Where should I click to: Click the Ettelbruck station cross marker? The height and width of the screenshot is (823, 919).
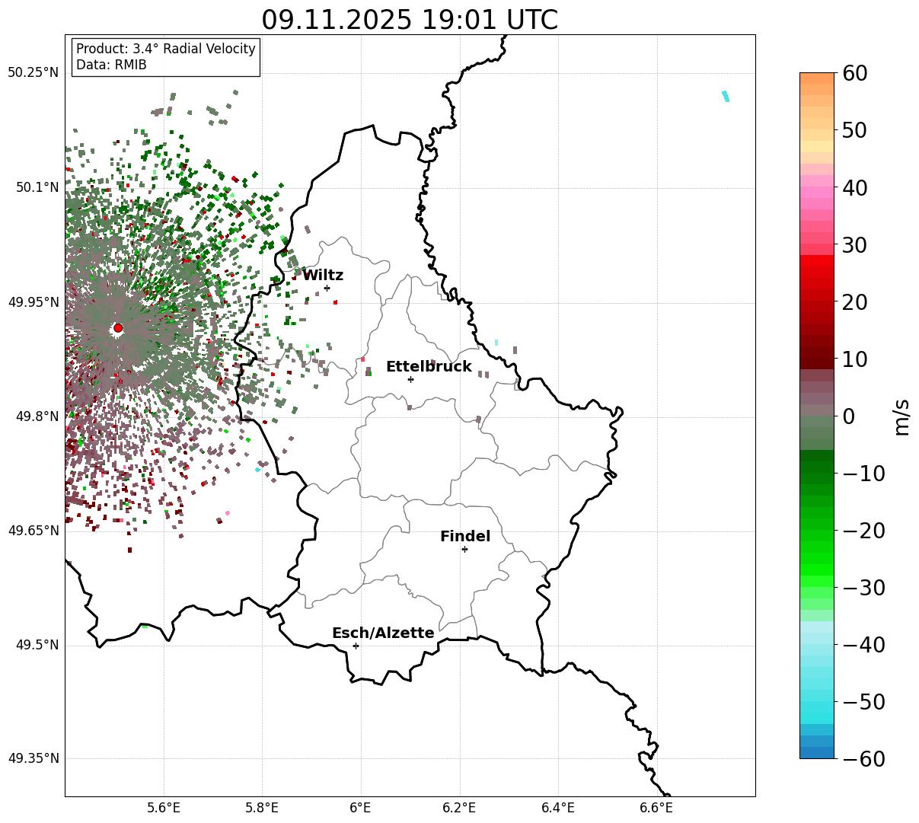pos(410,379)
